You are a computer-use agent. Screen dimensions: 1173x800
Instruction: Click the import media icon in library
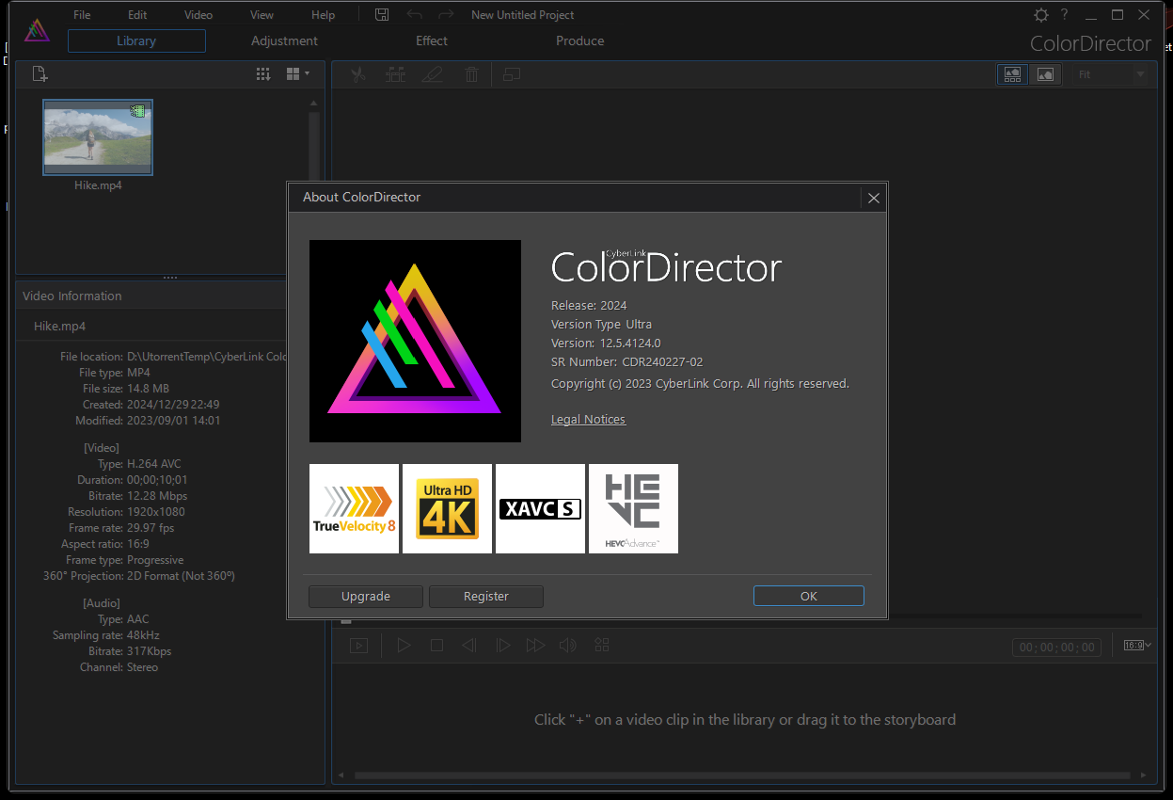(x=40, y=74)
